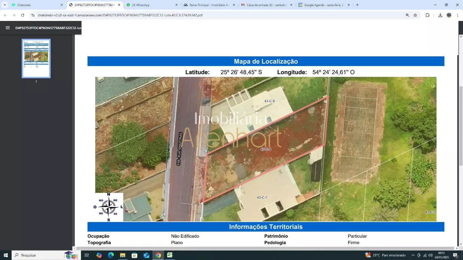This screenshot has width=463, height=260.
Task: Switch to the Caixa de entrada Gmail tab
Action: [267, 5]
